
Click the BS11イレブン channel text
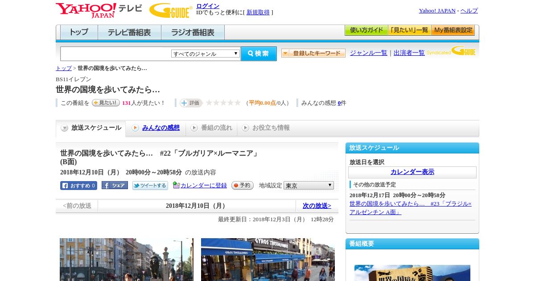tap(74, 79)
